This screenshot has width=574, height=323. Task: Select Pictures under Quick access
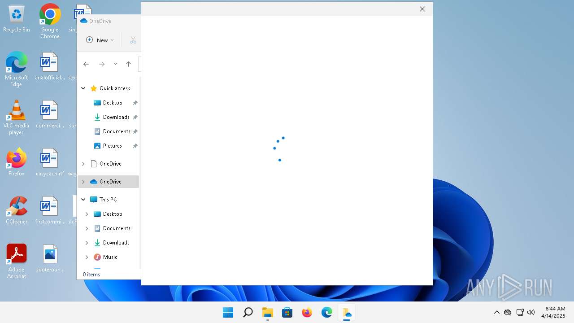pos(113,146)
